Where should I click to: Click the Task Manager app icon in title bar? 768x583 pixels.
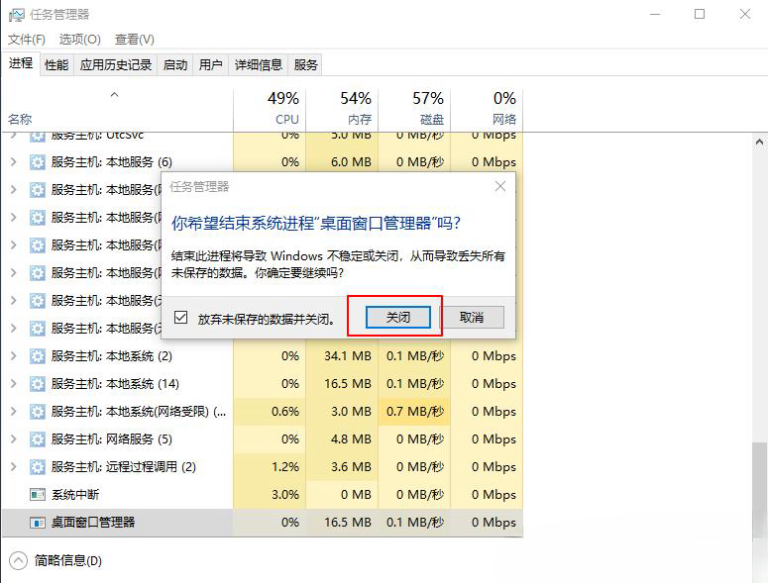[16, 15]
